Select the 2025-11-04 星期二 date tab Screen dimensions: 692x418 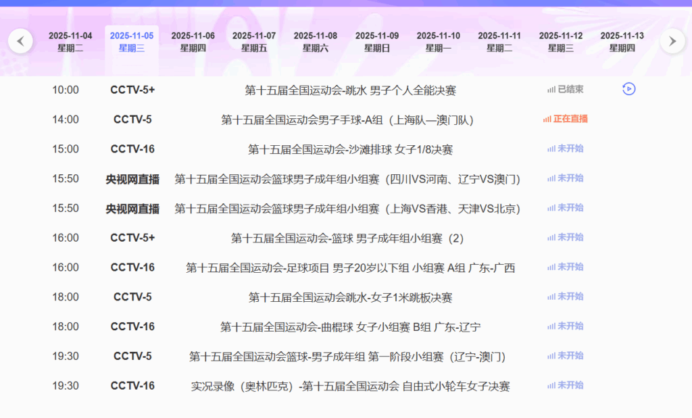70,42
